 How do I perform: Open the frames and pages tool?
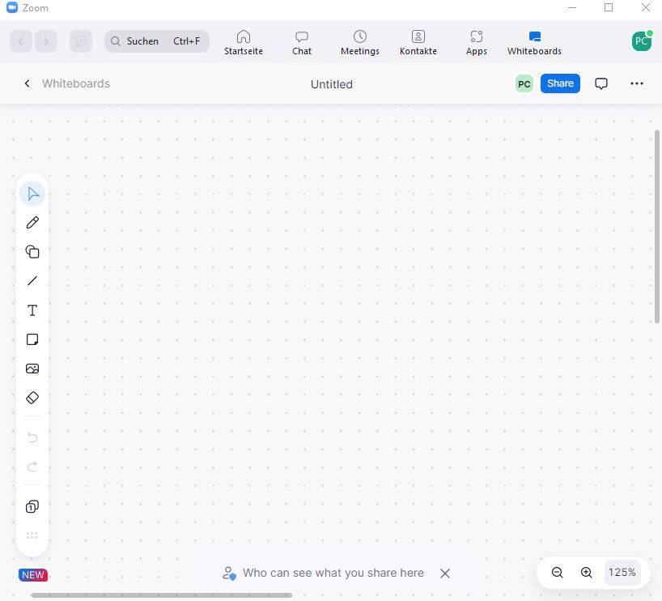[x=32, y=505]
